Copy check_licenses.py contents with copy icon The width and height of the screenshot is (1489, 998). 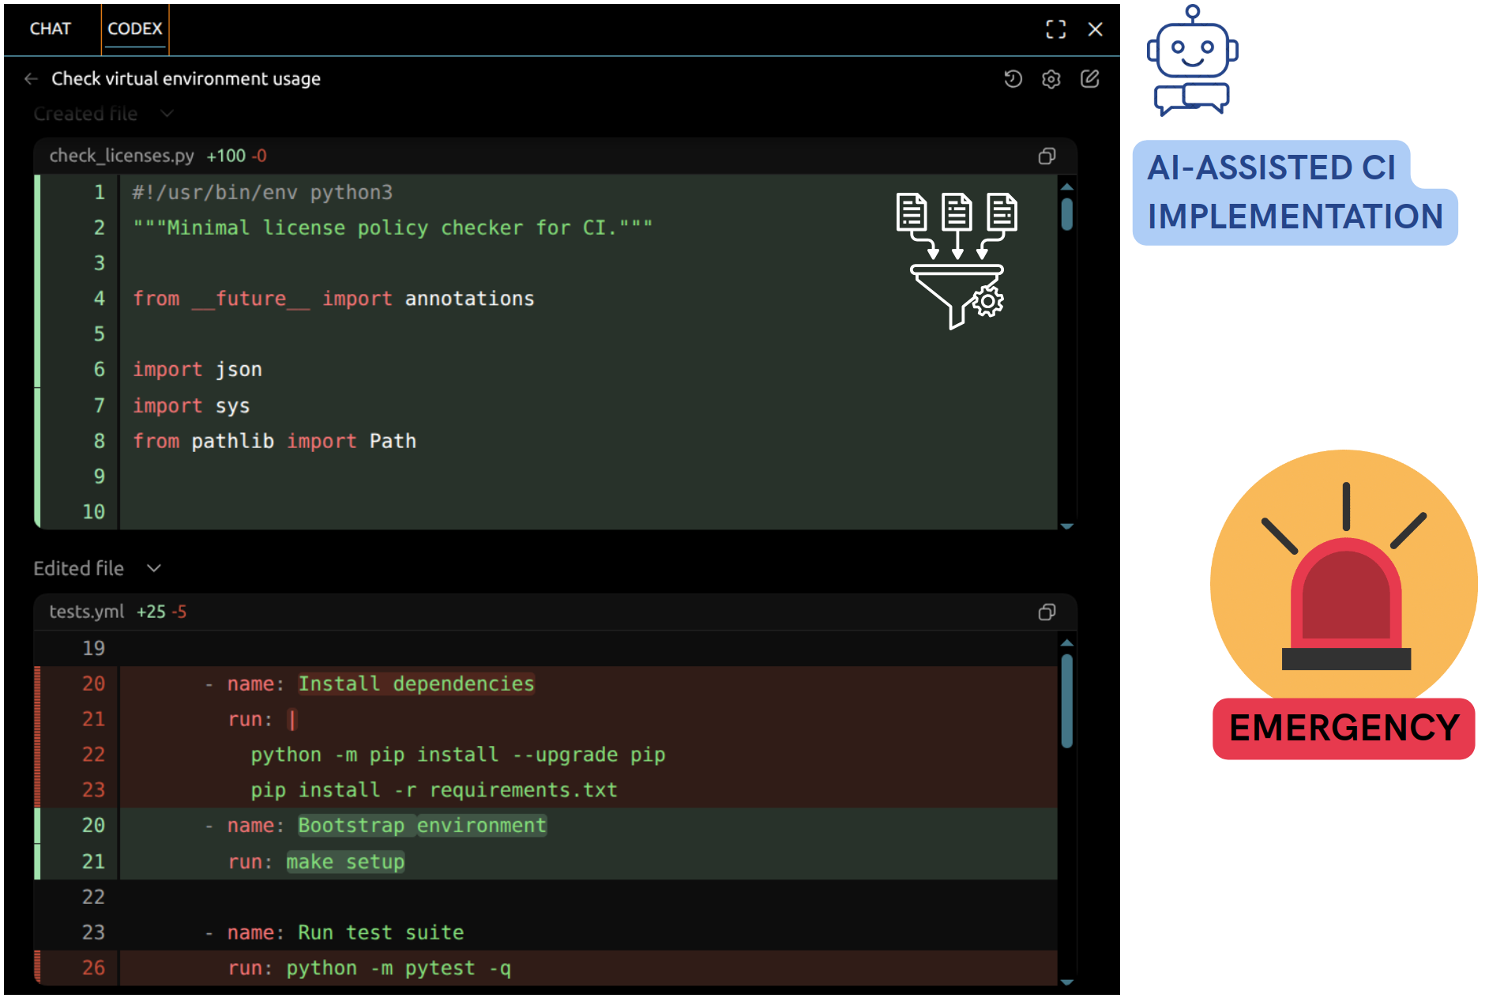click(1047, 156)
